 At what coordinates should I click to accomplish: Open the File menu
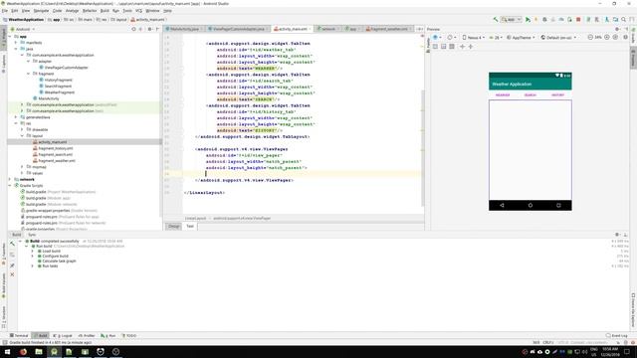click(5, 11)
